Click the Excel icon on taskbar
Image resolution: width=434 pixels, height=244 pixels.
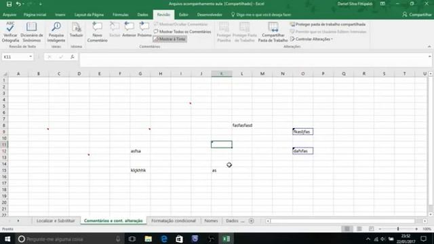pos(226,239)
